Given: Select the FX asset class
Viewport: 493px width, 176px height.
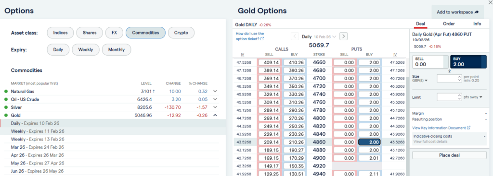Looking at the screenshot, I should coord(114,33).
